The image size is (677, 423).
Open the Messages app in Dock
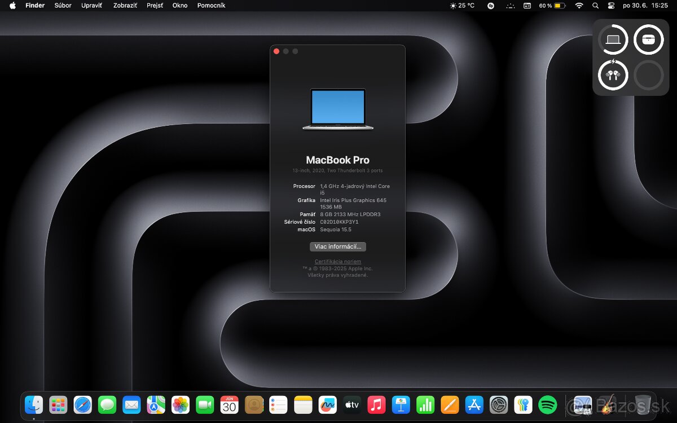coord(107,404)
